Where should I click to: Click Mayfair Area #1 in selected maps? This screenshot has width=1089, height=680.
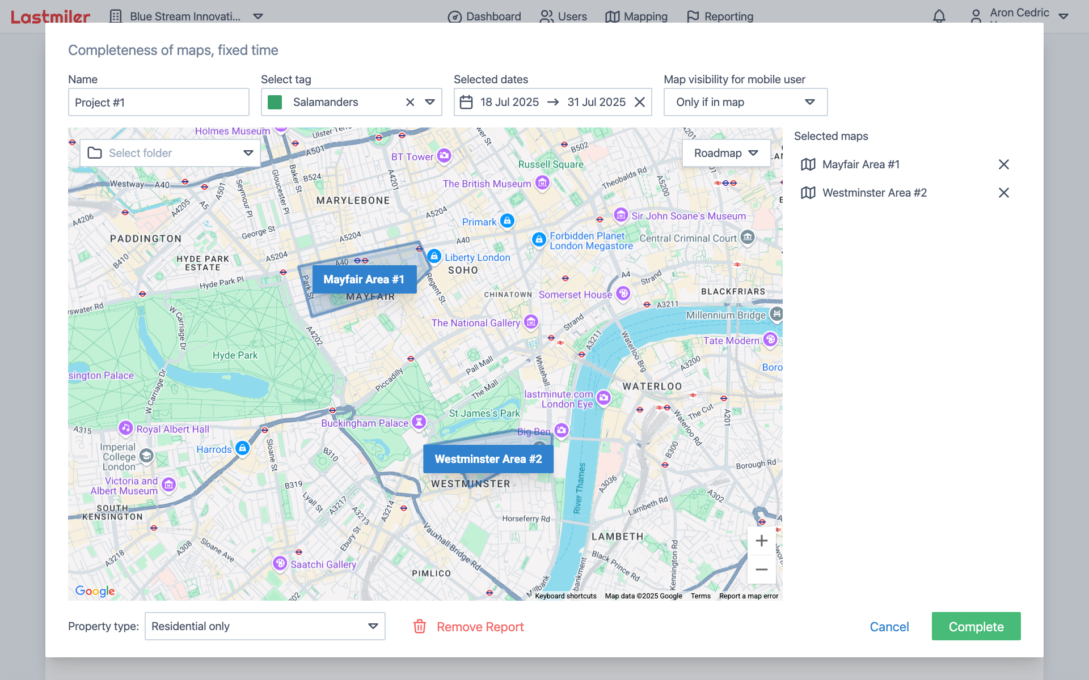click(x=861, y=164)
